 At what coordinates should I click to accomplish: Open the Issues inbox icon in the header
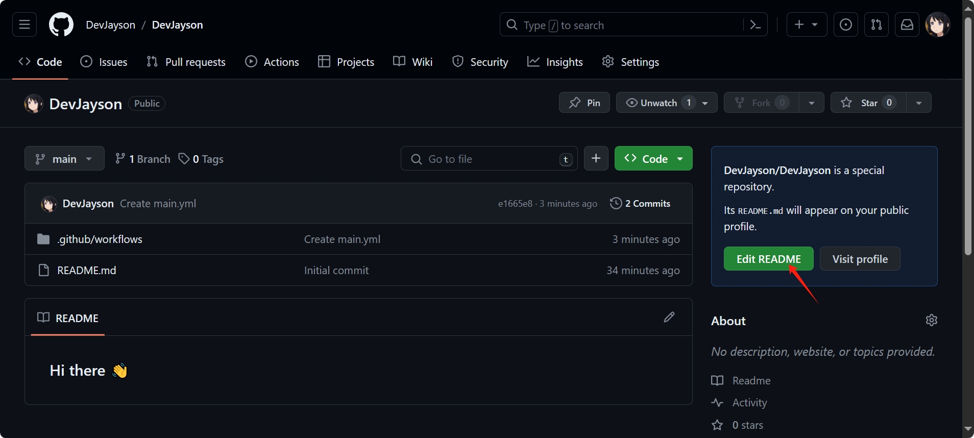846,25
